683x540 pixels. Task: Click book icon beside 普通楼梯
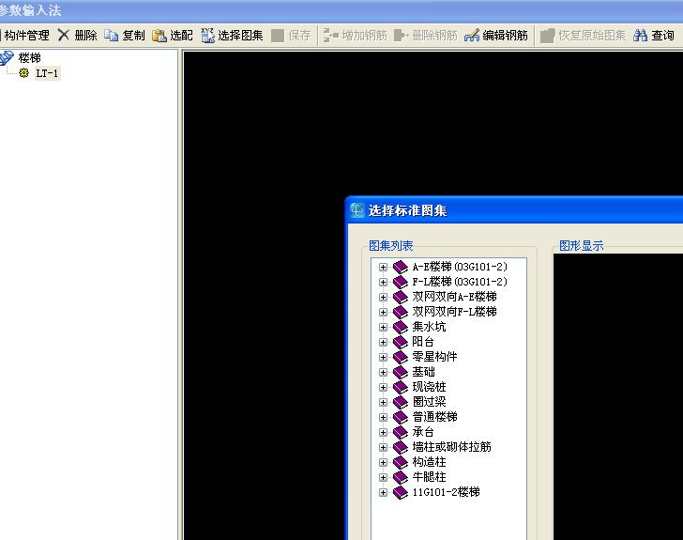[x=400, y=417]
